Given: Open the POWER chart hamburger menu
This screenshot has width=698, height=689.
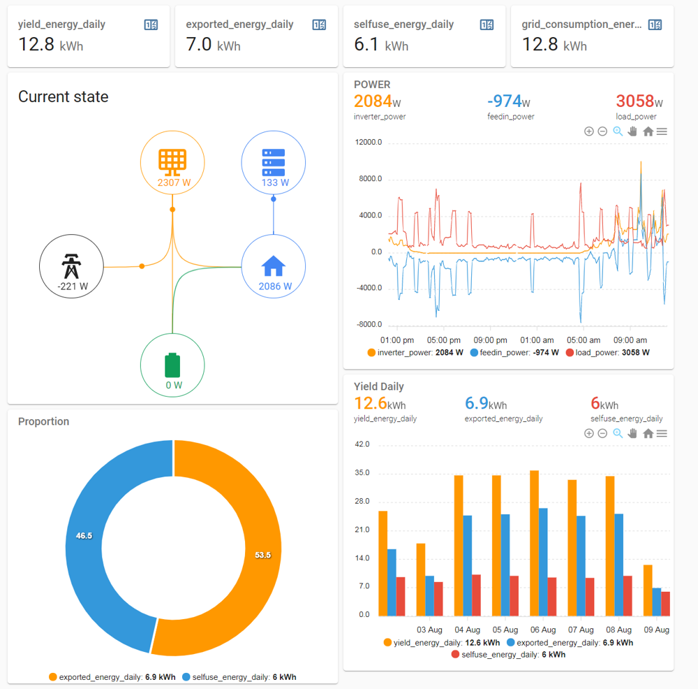Looking at the screenshot, I should point(662,131).
